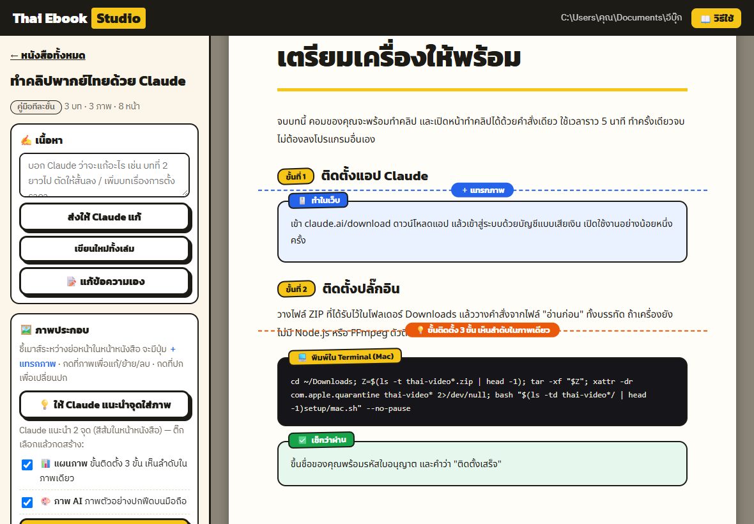The image size is (754, 524).
Task: Click the claude.ai/download callout text
Action: pos(481,232)
